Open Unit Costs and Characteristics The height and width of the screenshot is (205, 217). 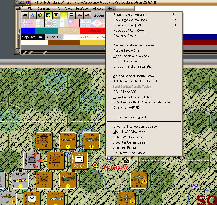144,66
